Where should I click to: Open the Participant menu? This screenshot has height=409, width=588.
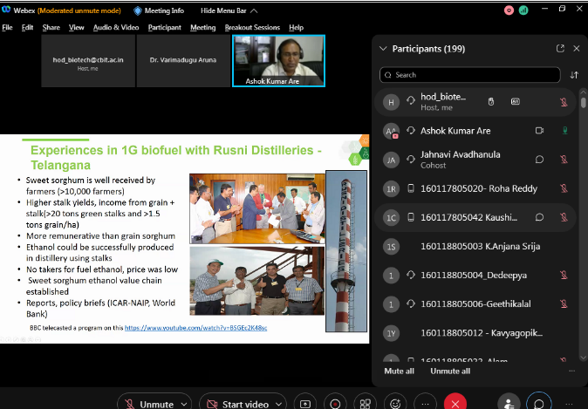click(164, 27)
